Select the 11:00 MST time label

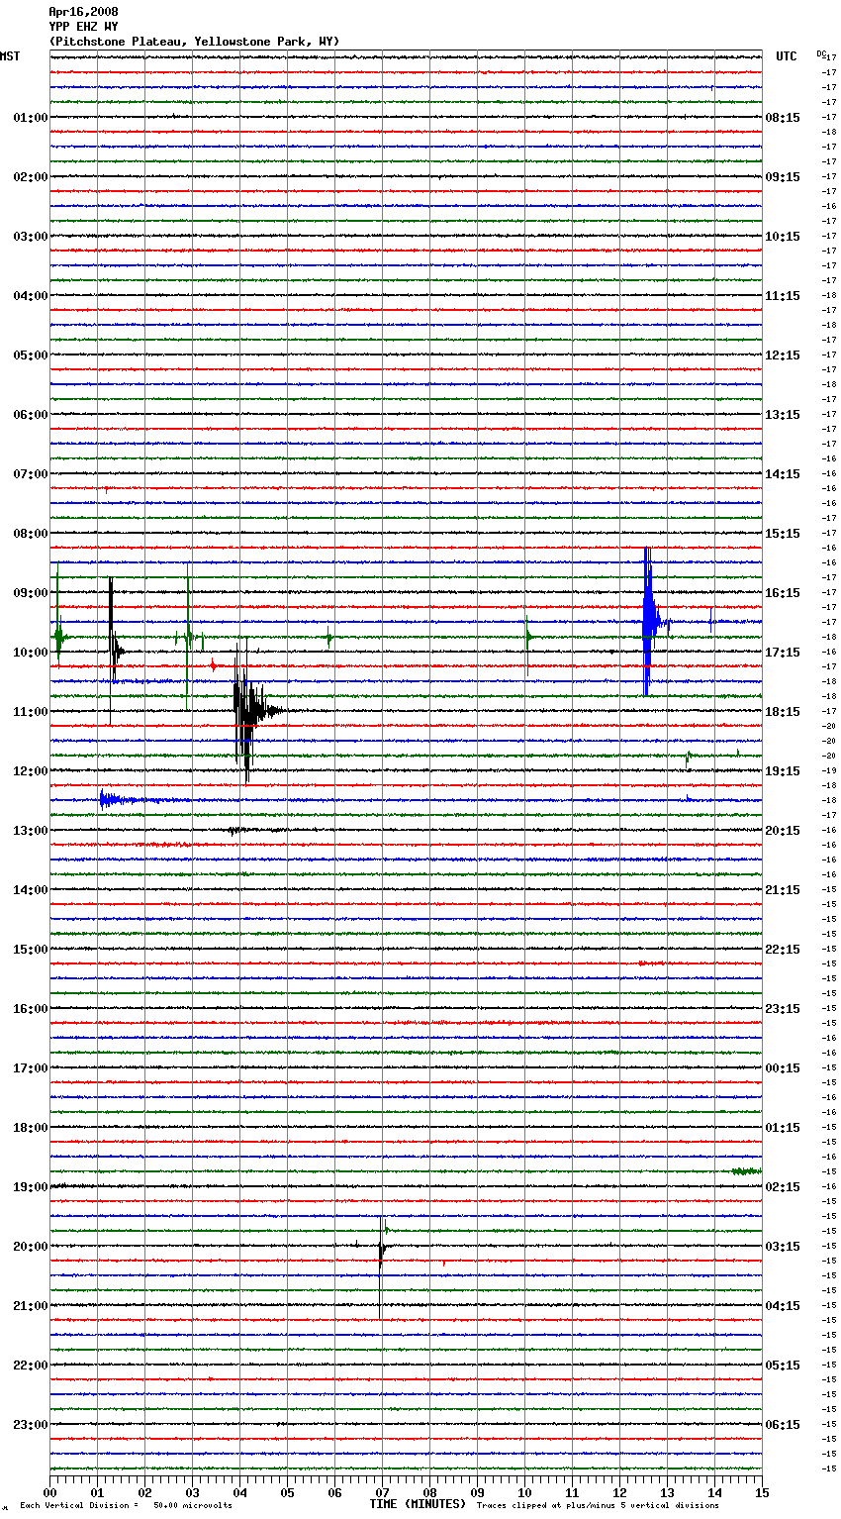(31, 712)
